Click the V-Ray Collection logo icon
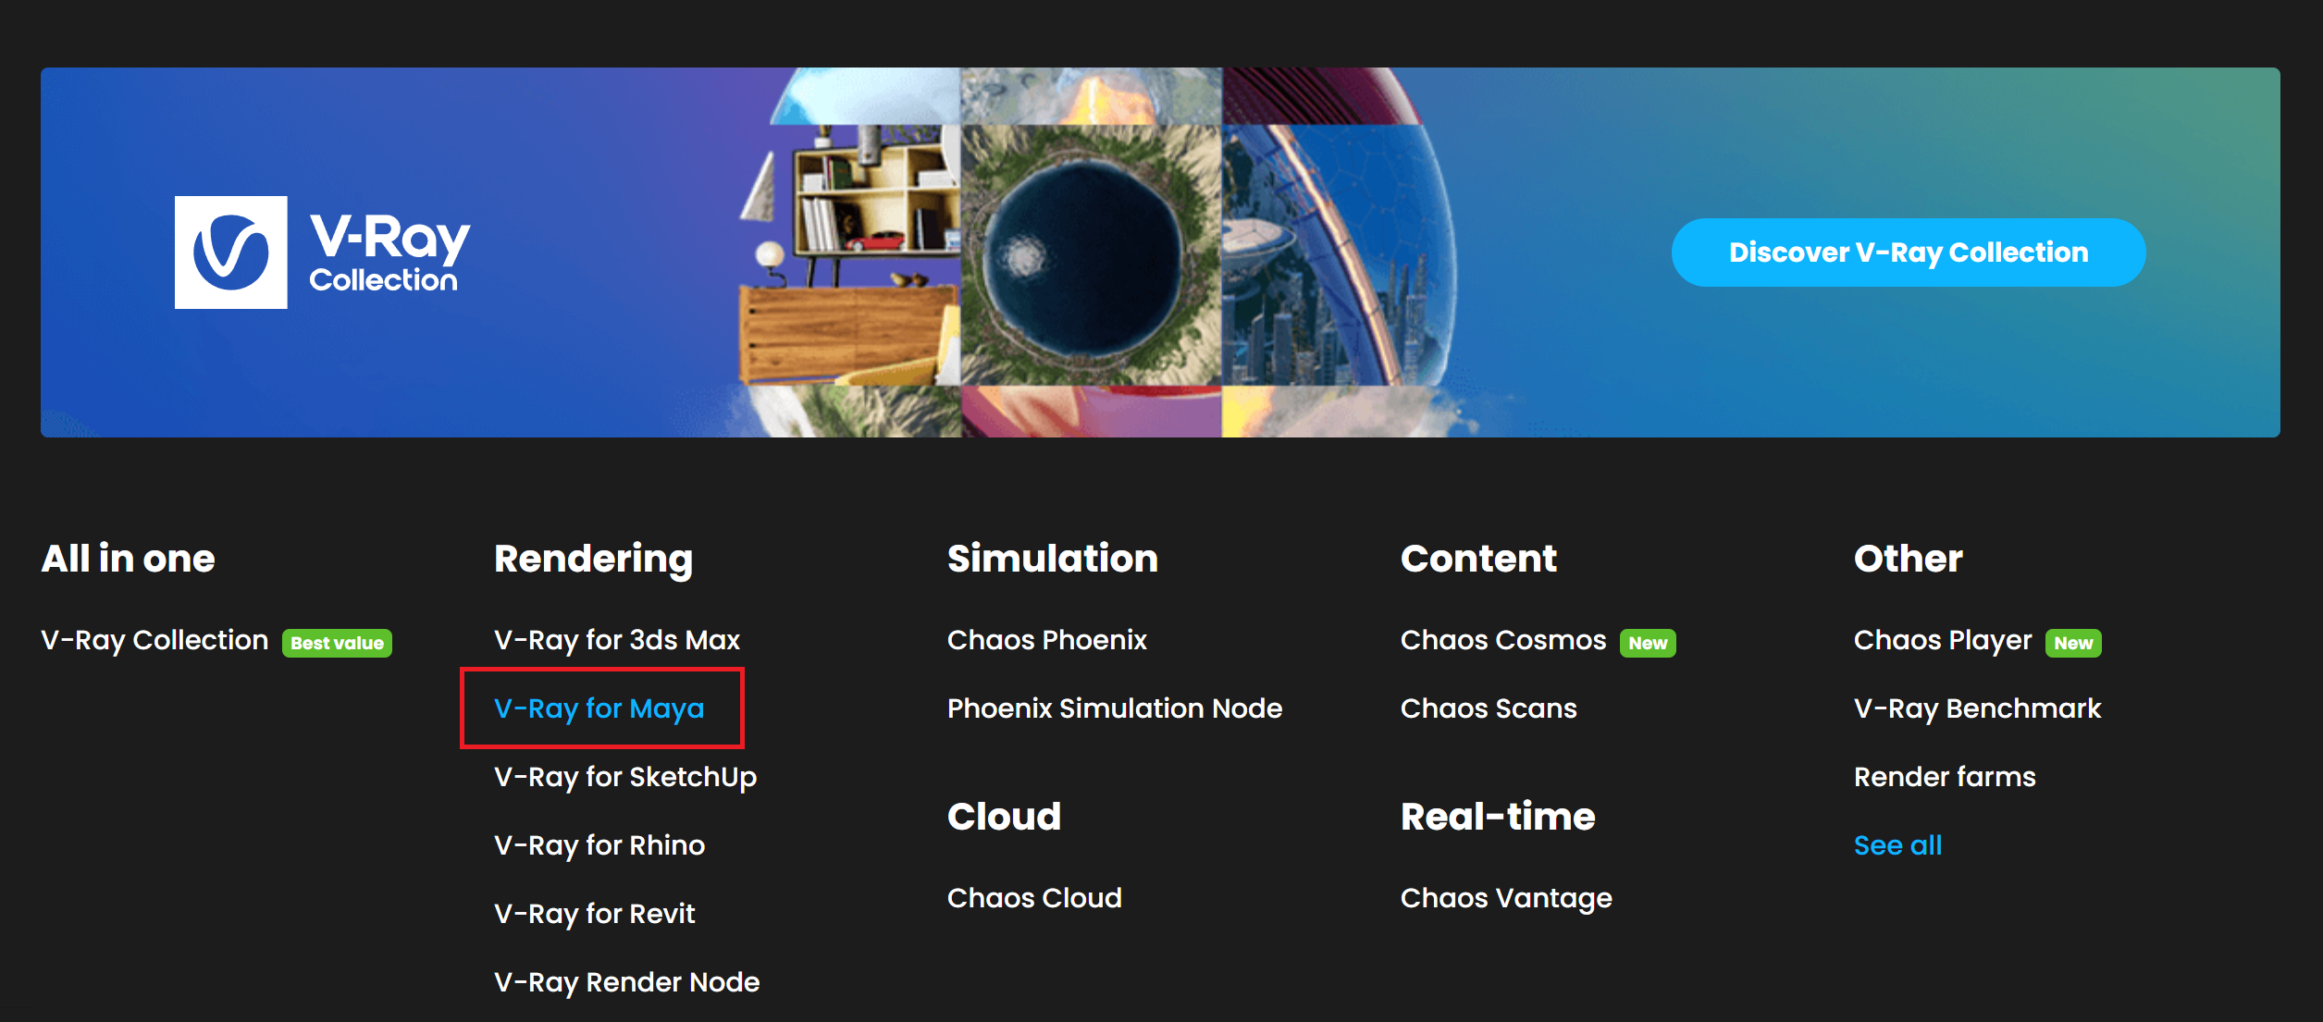The width and height of the screenshot is (2323, 1022). point(231,252)
